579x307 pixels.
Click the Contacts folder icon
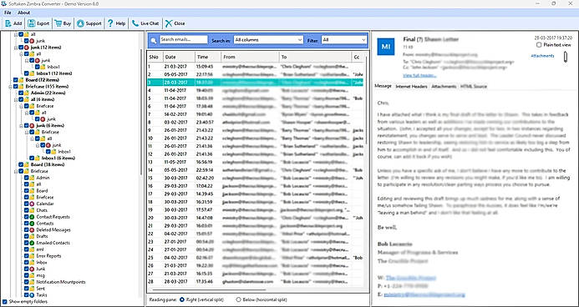[32, 224]
